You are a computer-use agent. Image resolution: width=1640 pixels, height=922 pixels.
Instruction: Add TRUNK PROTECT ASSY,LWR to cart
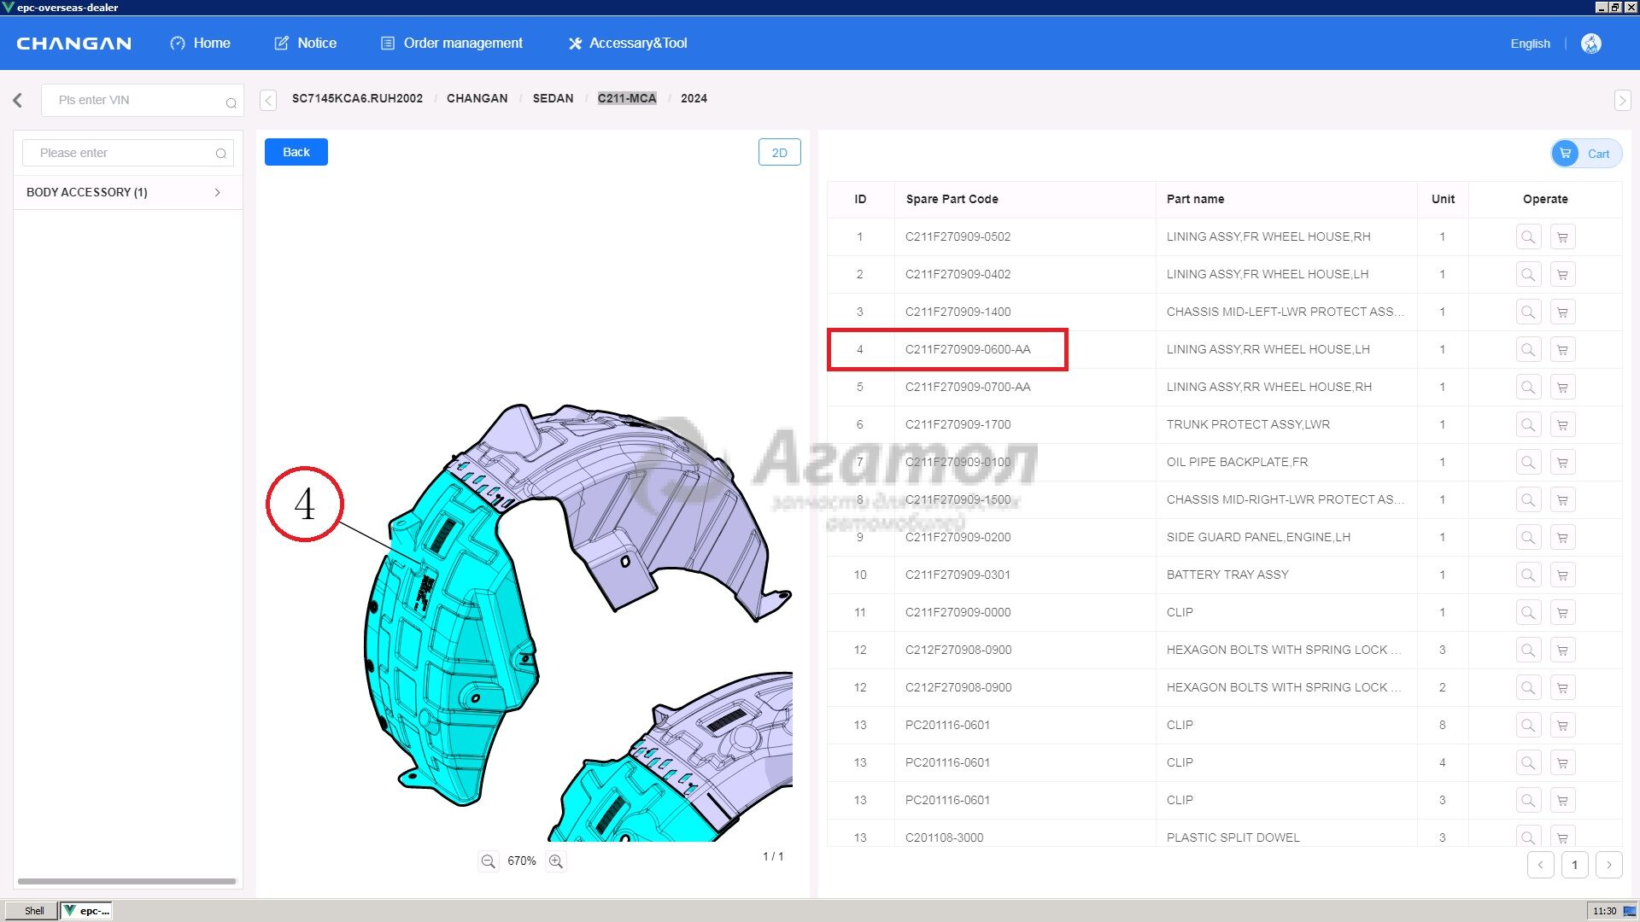1562,425
